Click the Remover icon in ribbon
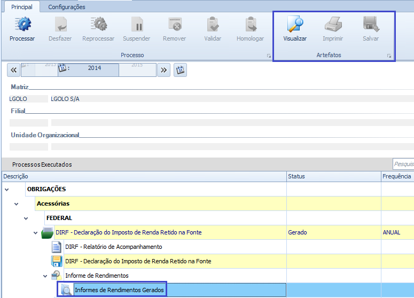Viewport: 414px width, 298px height. [175, 25]
